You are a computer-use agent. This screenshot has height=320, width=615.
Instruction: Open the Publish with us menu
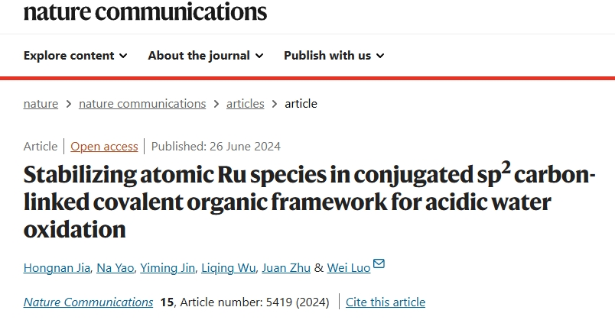tap(334, 56)
